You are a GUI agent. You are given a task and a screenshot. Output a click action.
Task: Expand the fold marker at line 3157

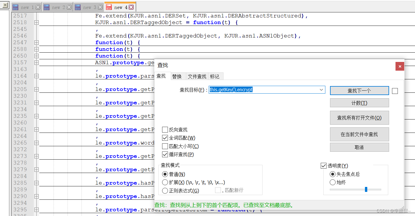tap(36, 63)
